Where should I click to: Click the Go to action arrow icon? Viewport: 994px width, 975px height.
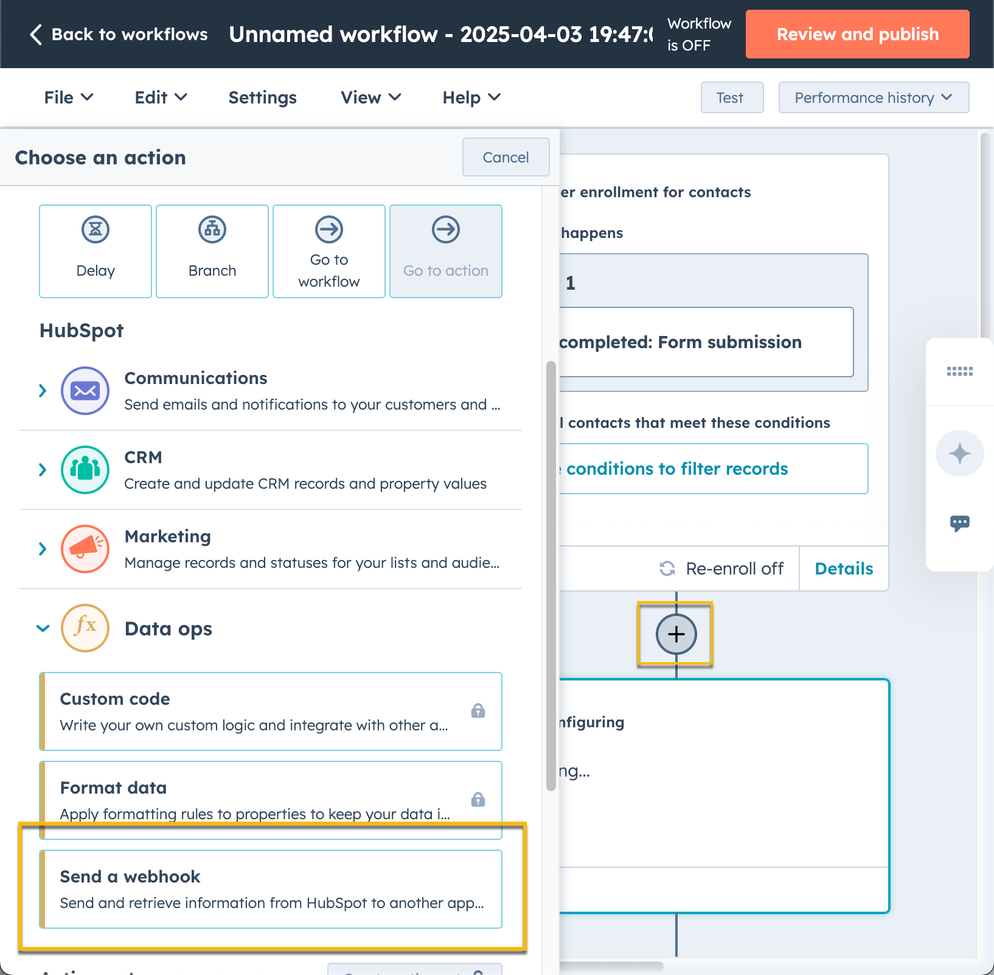[446, 229]
